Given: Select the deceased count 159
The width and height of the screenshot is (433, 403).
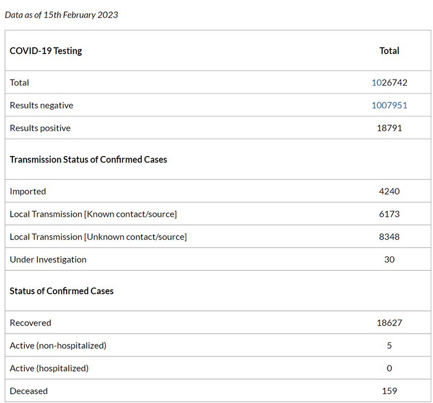Looking at the screenshot, I should tap(389, 391).
